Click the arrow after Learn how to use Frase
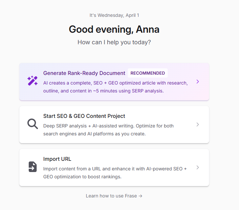The image size is (239, 210). click(x=141, y=196)
